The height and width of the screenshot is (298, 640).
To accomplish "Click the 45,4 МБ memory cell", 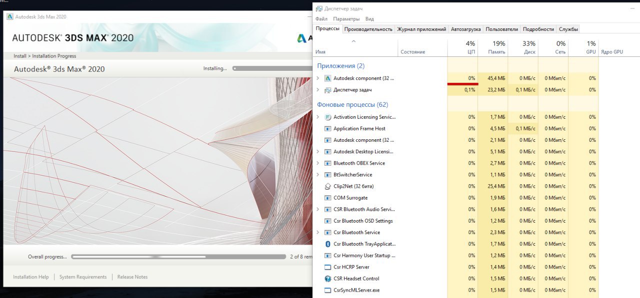I will (x=492, y=78).
